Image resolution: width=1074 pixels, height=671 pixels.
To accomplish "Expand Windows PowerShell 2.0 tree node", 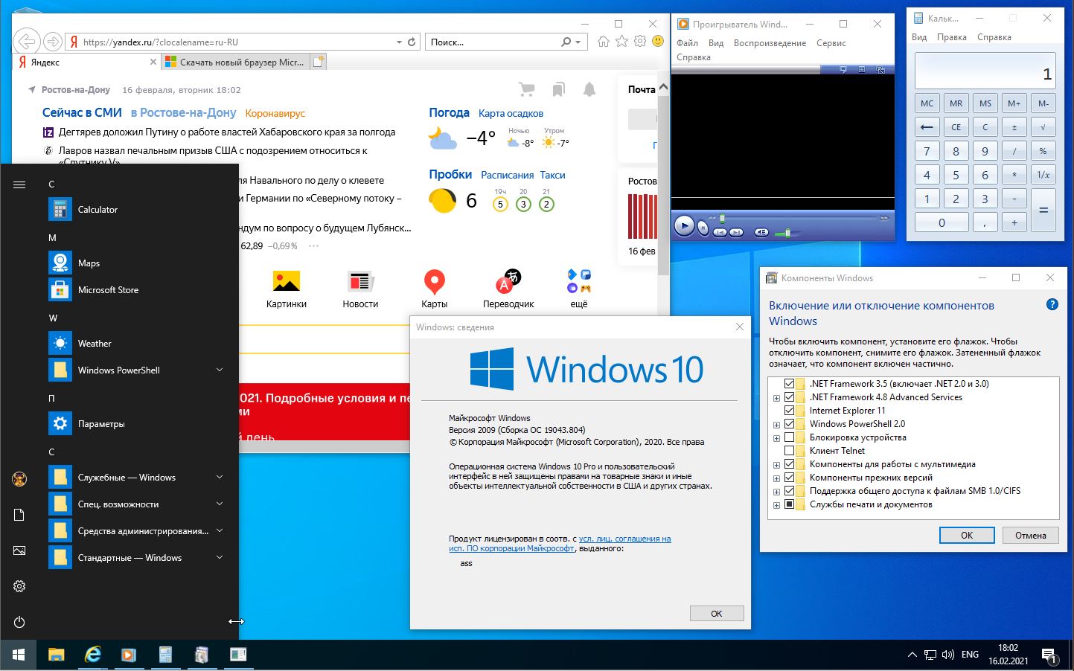I will tap(776, 425).
